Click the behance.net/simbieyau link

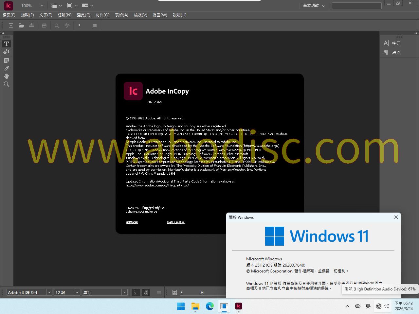(x=141, y=212)
